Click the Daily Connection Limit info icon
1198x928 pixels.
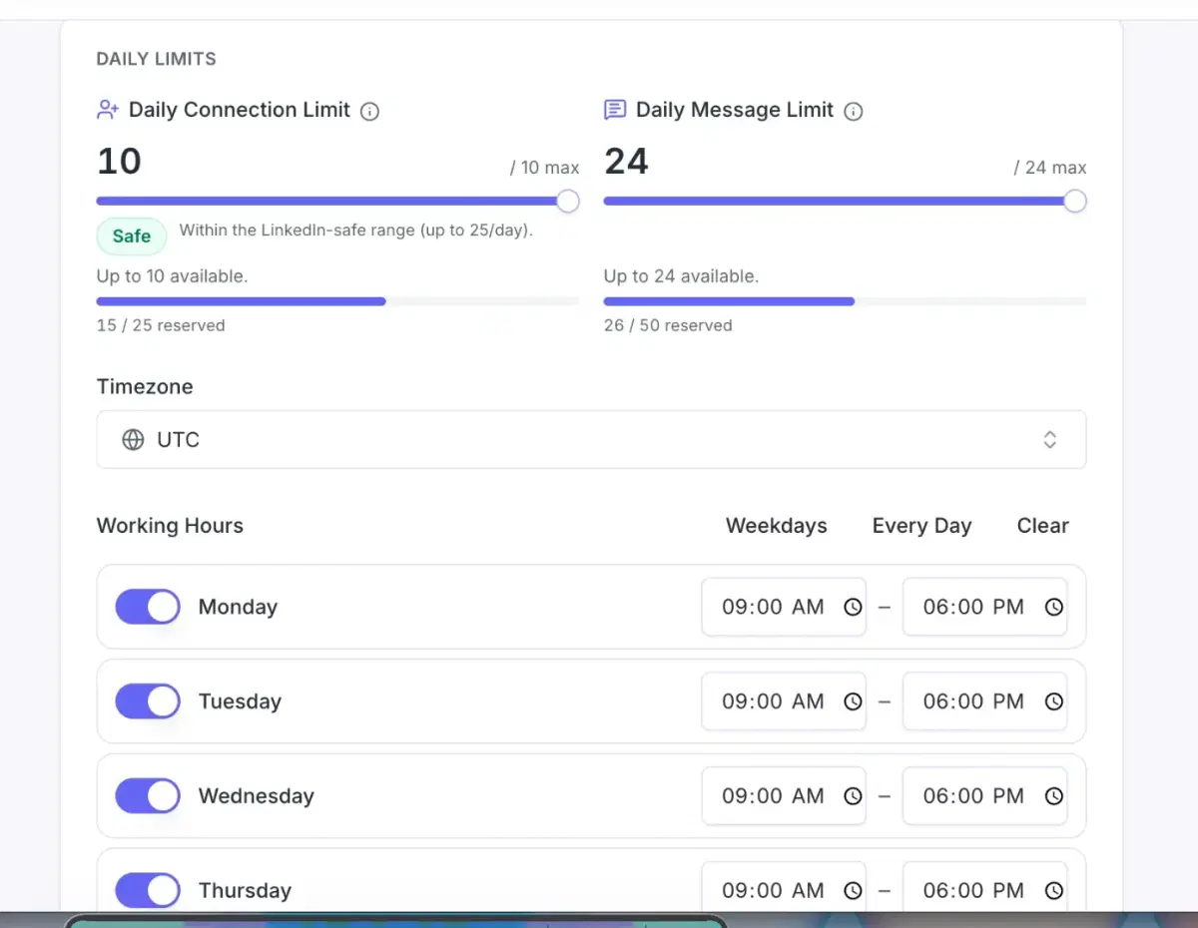[x=369, y=111]
